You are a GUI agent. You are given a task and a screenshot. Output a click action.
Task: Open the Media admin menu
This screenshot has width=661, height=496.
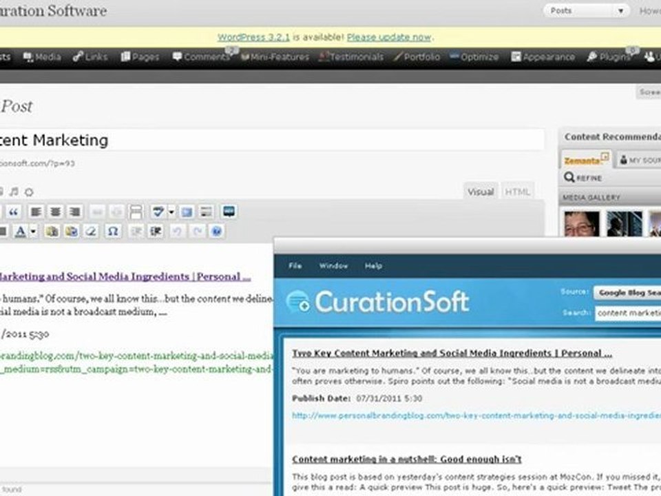42,57
